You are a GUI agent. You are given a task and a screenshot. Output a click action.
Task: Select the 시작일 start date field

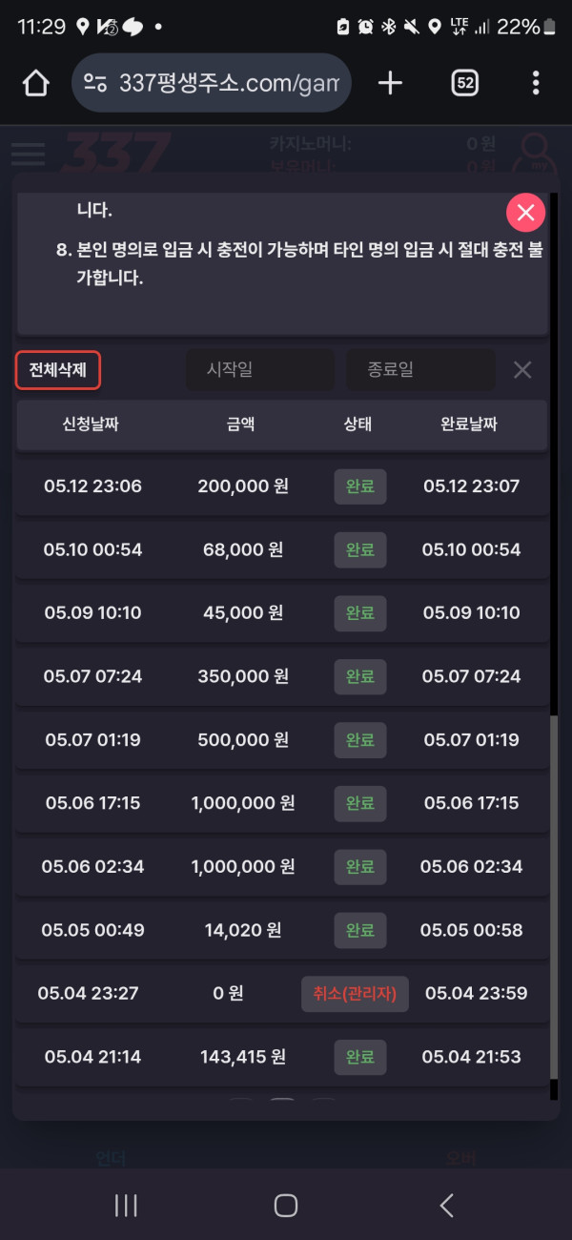(259, 369)
